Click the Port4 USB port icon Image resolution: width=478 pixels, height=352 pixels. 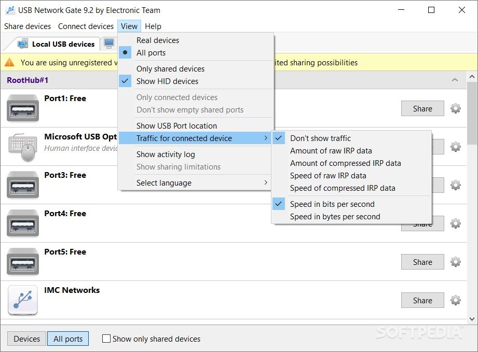point(23,223)
